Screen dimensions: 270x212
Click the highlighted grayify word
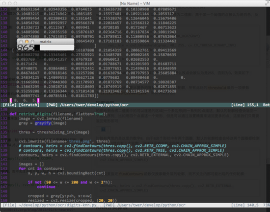[x=43, y=123]
